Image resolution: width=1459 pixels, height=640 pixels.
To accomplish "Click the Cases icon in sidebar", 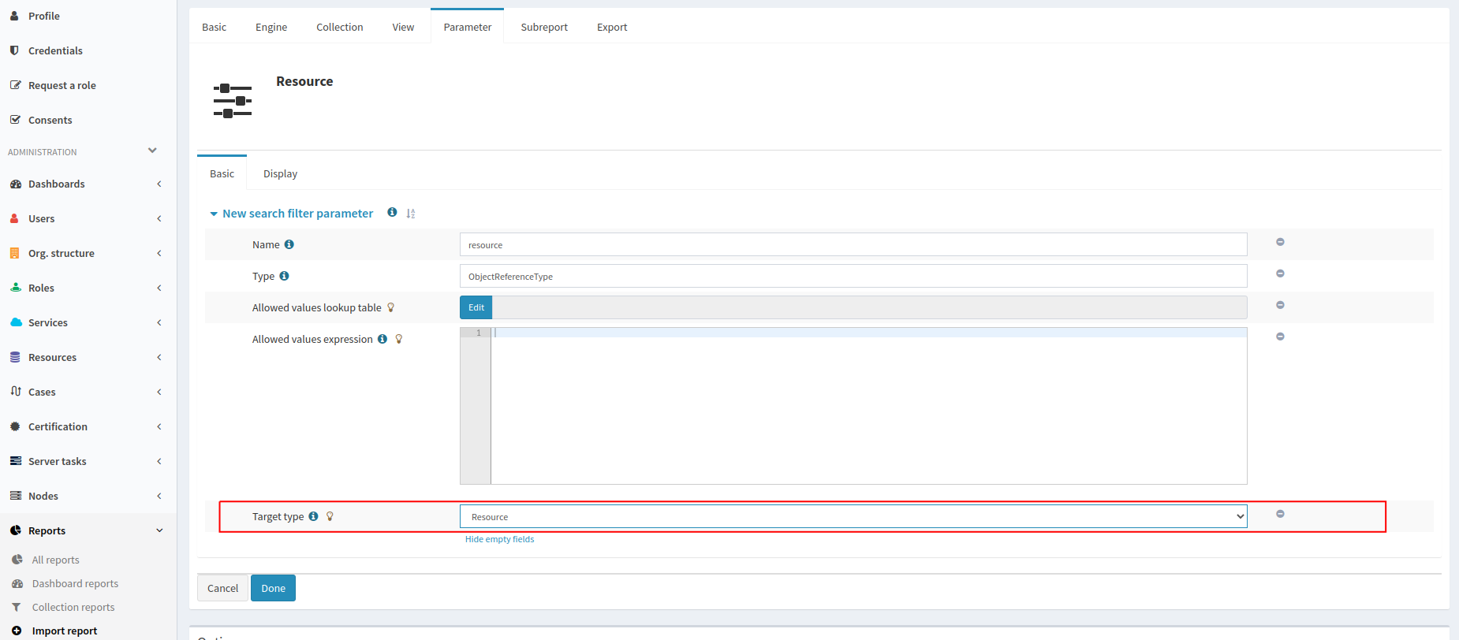I will (x=16, y=392).
